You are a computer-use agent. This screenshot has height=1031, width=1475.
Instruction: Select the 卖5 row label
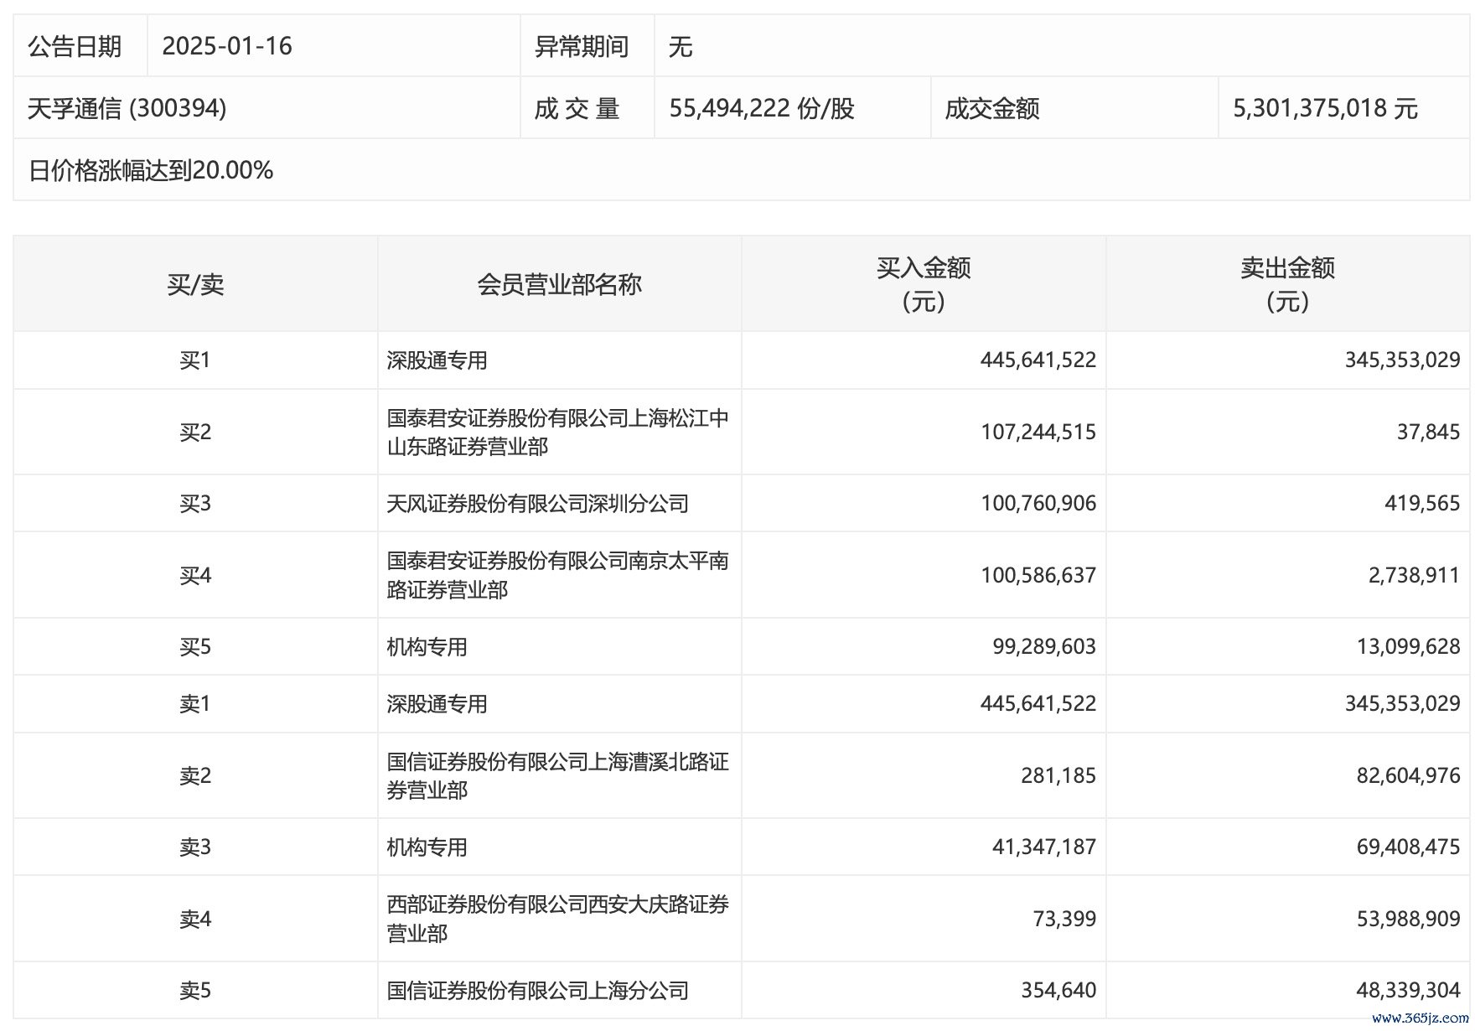pyautogui.click(x=195, y=991)
